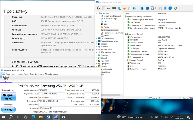Select Ім'я комп'ютера tree item
The image size is (193, 120).
coord(110,19)
